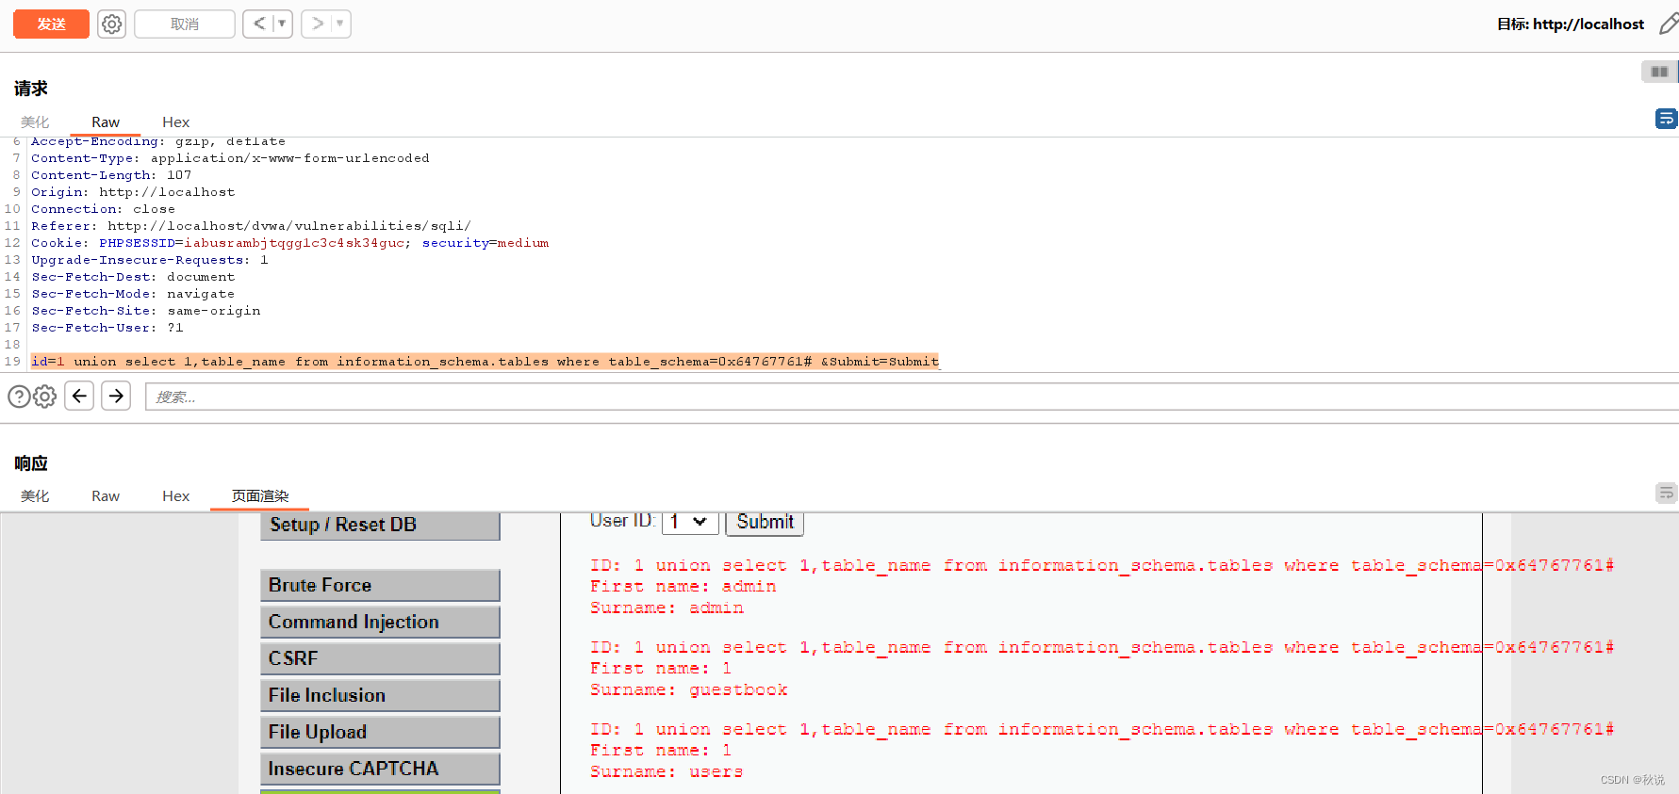This screenshot has height=794, width=1679.
Task: Click the Referer header line
Action: 251,226
